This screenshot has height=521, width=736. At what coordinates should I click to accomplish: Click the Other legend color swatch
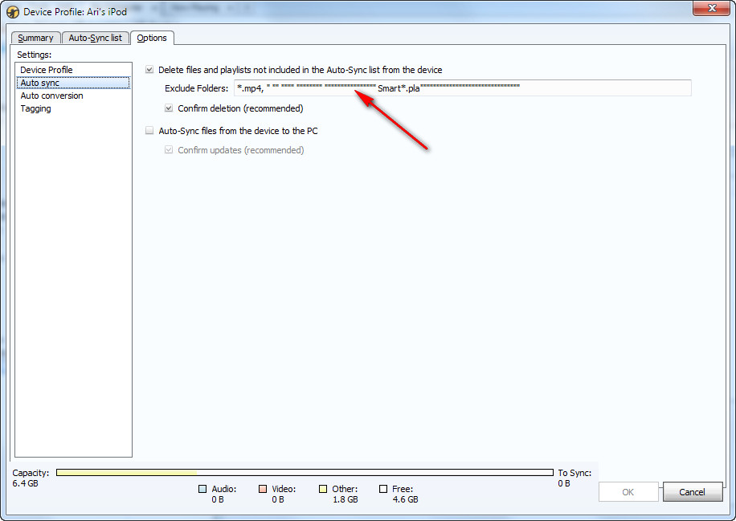pos(323,489)
